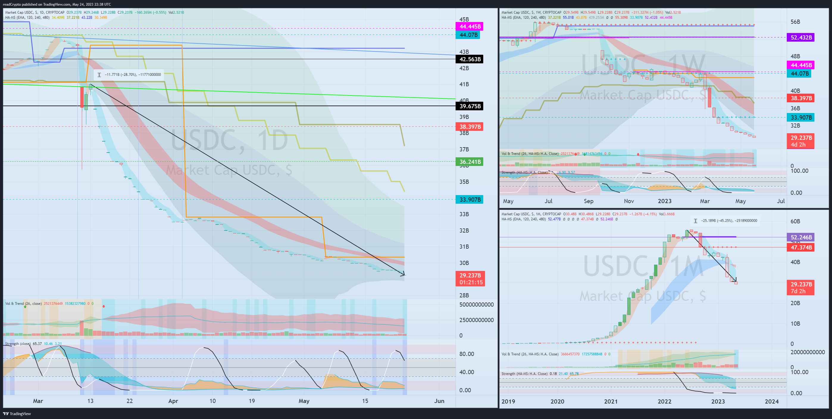Select the monthly 'Strength (HA-MS: H.A. Close)' legend
This screenshot has width=832, height=419.
(525, 374)
